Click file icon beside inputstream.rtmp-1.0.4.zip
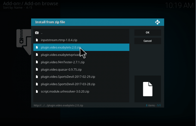 (37, 40)
